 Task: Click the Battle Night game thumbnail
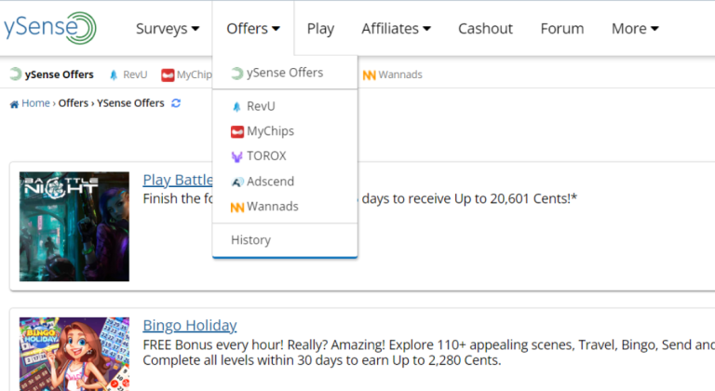74,226
